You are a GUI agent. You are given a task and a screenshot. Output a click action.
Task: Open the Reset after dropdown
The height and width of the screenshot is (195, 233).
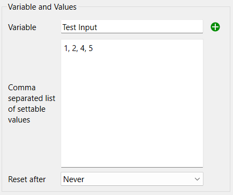pos(132,179)
